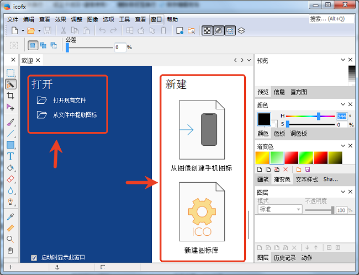Select the paintbrush tool
Image resolution: width=359 pixels, height=275 pixels.
pos(10,122)
